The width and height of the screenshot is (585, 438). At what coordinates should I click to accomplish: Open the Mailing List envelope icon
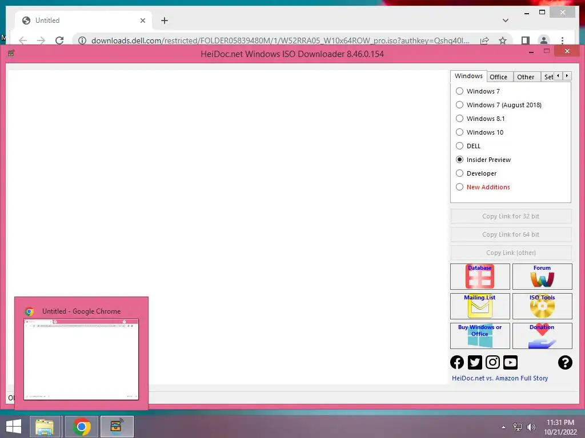click(480, 306)
